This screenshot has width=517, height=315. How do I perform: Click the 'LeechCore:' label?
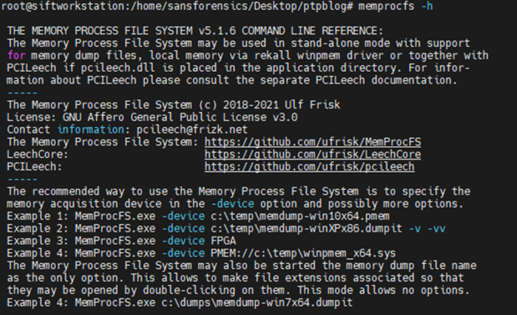38,154
